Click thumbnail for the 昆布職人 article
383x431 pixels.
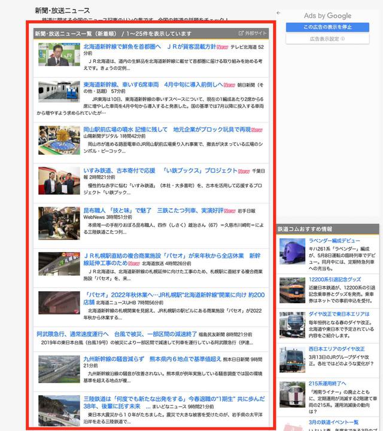[x=59, y=223]
